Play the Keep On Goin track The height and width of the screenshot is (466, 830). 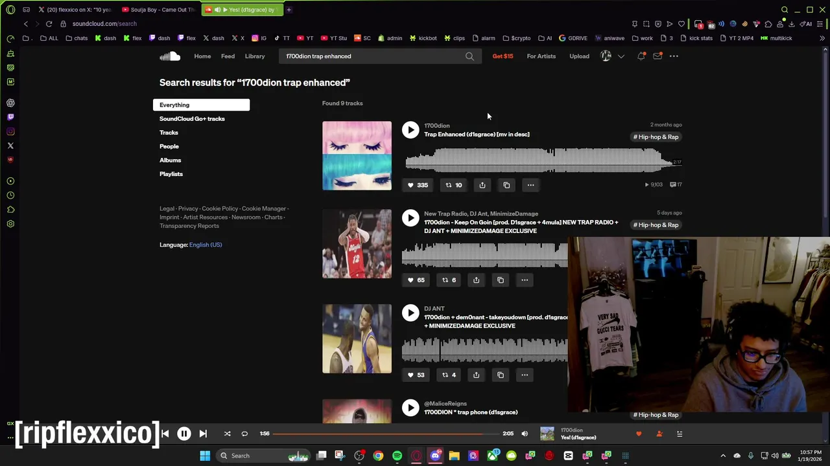[x=410, y=218]
